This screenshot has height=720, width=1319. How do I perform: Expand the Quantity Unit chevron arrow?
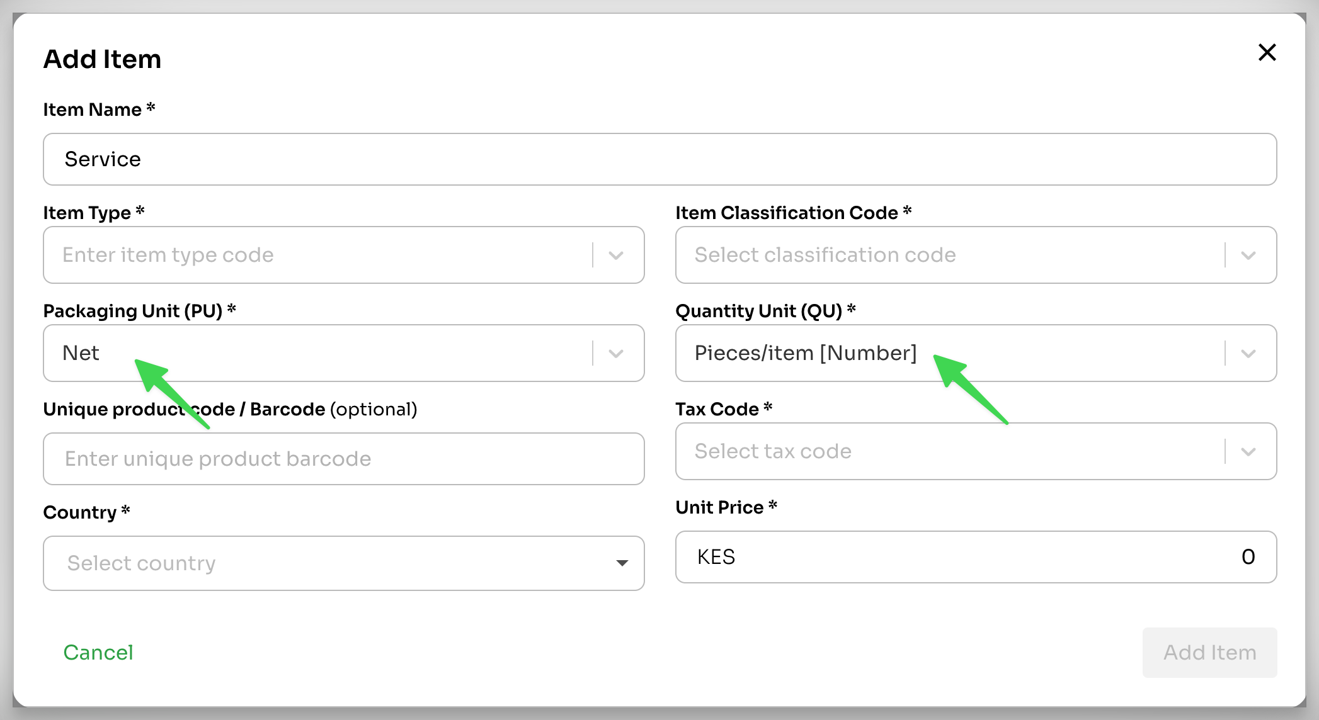point(1248,354)
